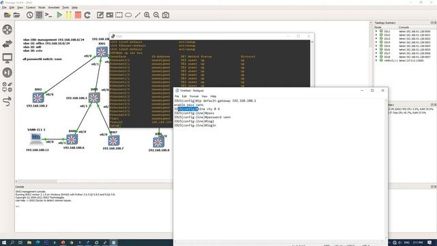Image resolution: width=437 pixels, height=246 pixels.
Task: Select the Add a note tool
Action: [x=100, y=15]
